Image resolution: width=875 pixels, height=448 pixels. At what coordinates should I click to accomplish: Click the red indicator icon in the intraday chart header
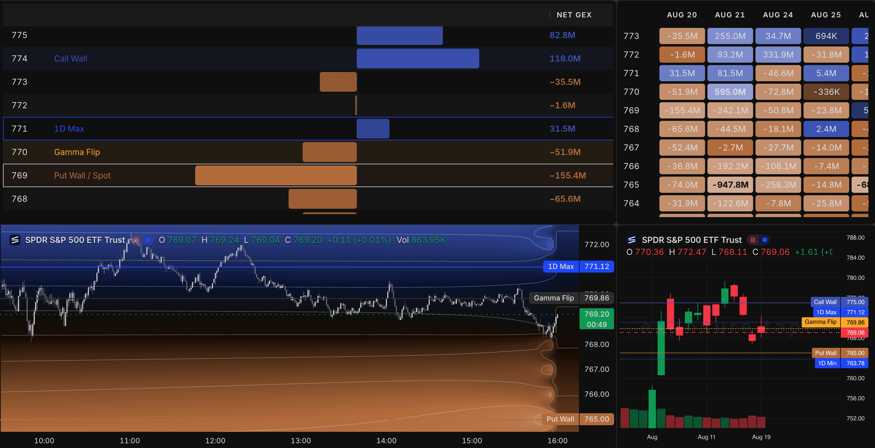(x=136, y=240)
